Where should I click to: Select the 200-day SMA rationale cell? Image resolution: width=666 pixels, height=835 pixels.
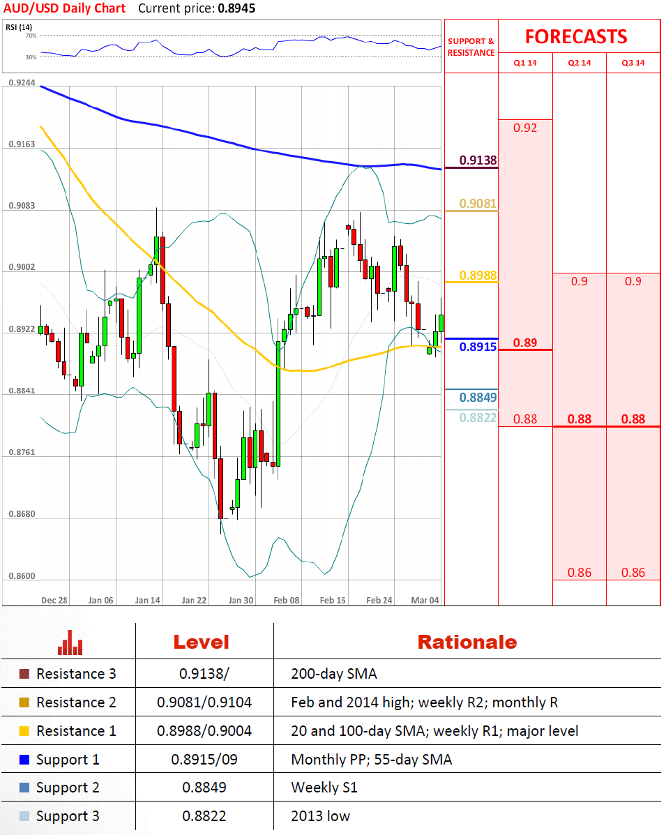333,674
